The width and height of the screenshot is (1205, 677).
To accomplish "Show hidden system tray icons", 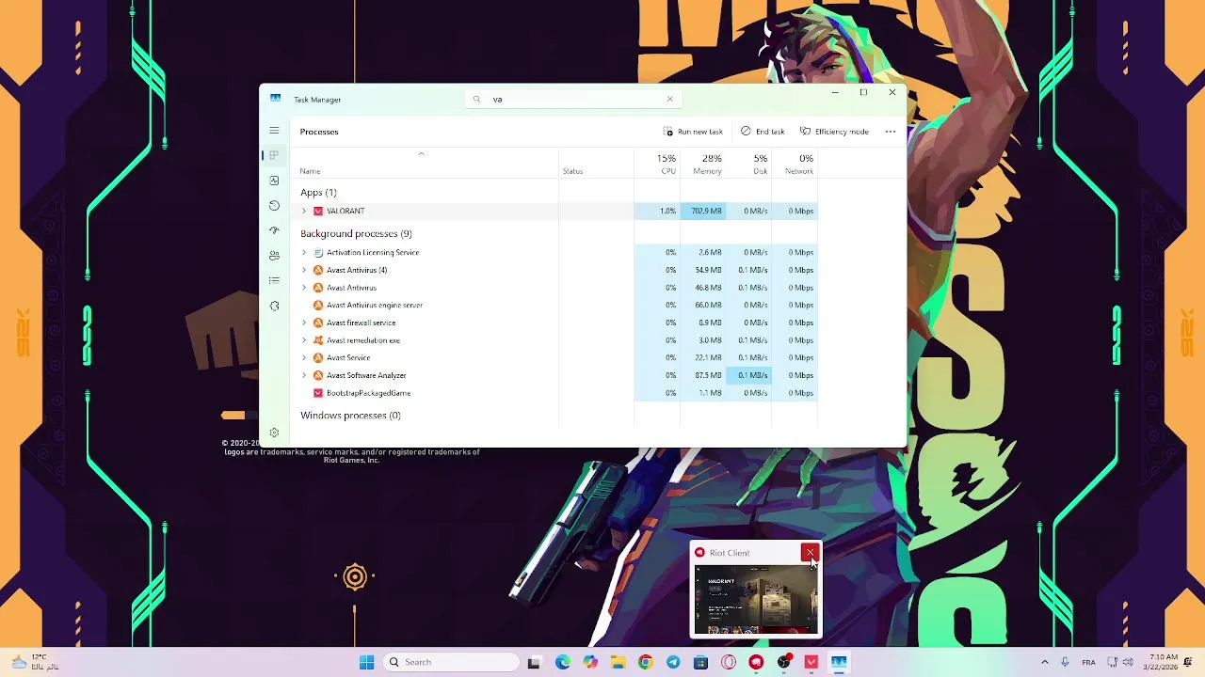I will point(1044,662).
